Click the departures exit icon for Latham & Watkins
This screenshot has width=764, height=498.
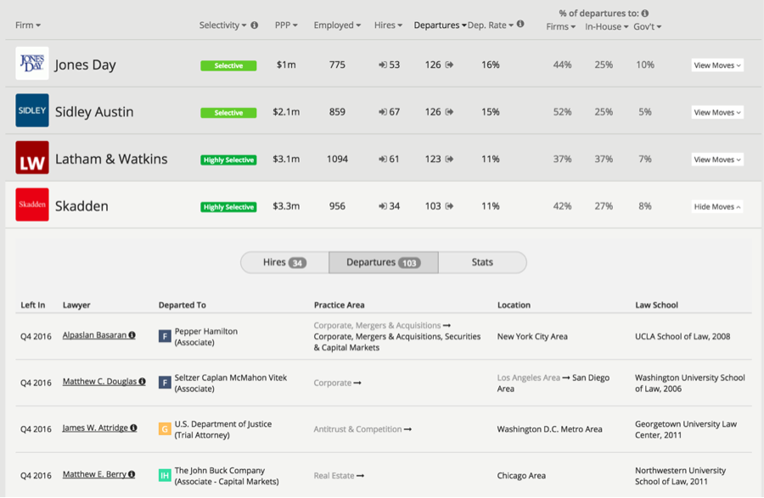[449, 159]
